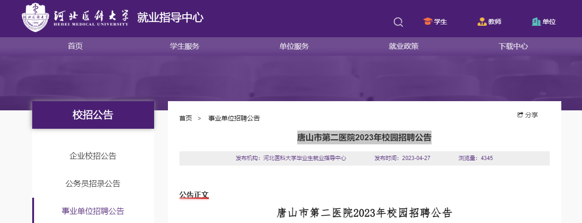Select 事业单位招聘公告 in the sidebar
582x223 pixels.
point(93,211)
